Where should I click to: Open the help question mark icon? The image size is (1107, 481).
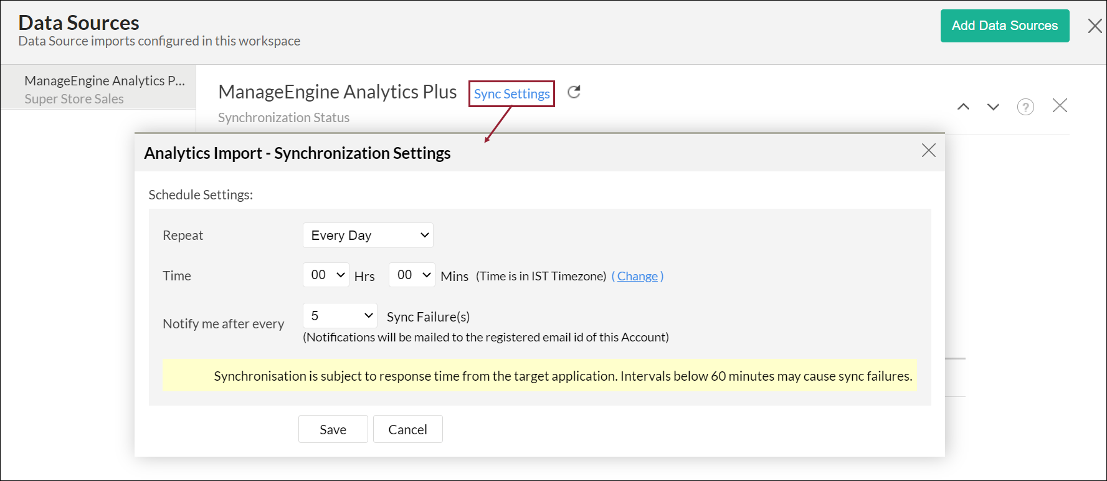click(1025, 107)
